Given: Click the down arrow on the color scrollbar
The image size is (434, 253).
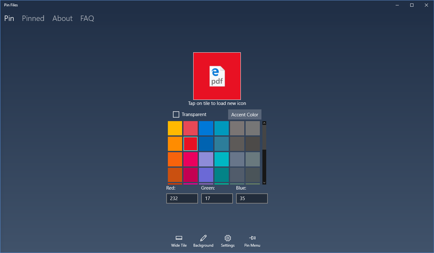Looking at the screenshot, I should tap(264, 182).
